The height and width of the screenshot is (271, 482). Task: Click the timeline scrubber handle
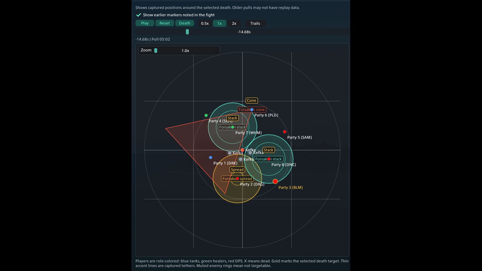click(187, 32)
